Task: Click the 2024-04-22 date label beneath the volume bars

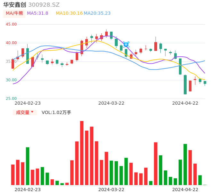Action: click(x=185, y=189)
